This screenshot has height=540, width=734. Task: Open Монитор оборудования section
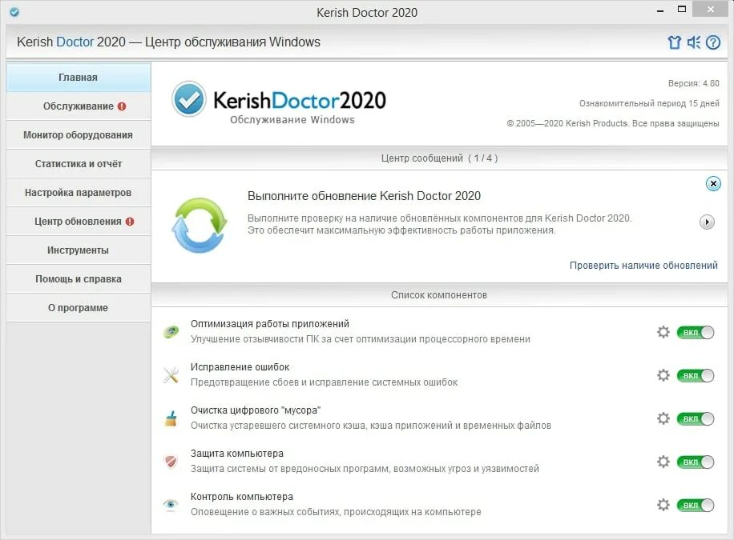79,135
